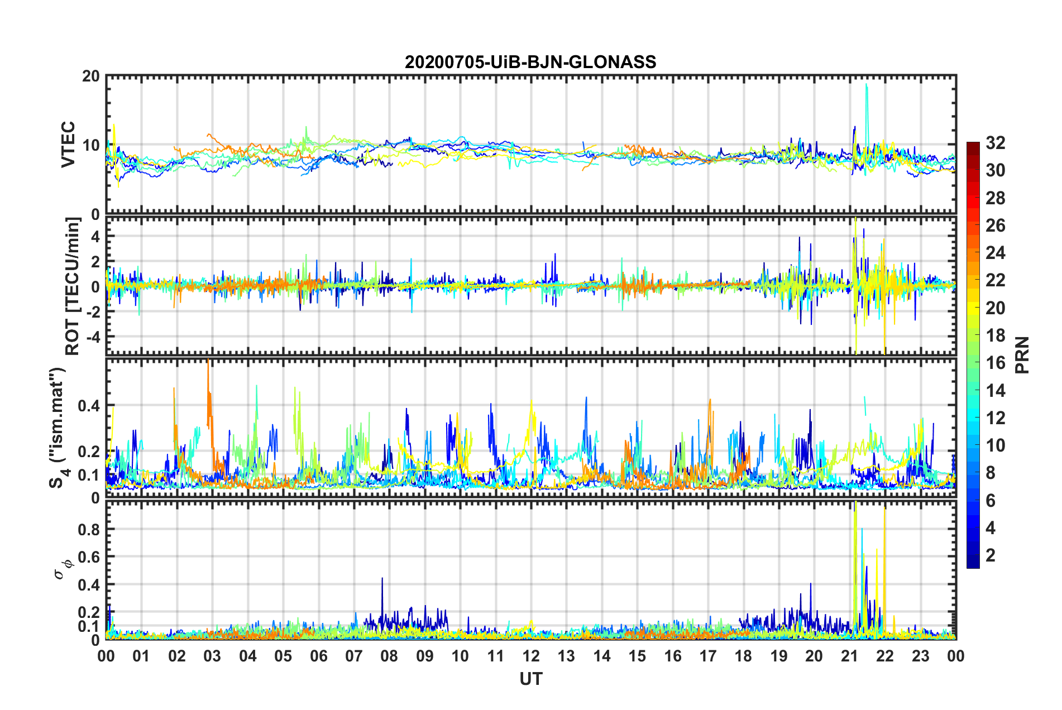The height and width of the screenshot is (710, 1062).
Task: Click colorbar tick label 24
Action: coord(995,253)
